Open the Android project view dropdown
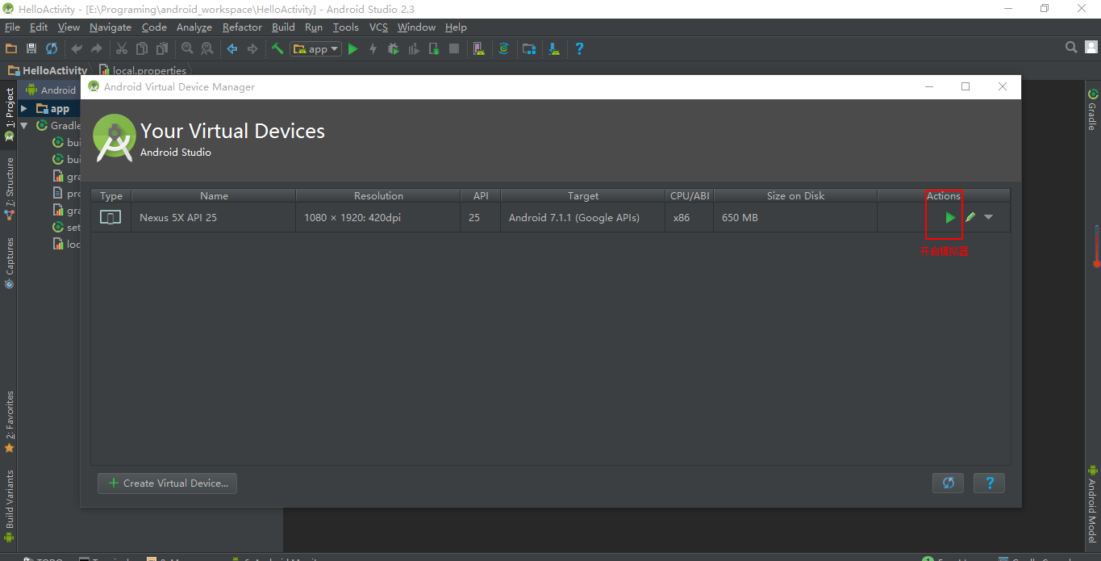This screenshot has width=1101, height=561. click(x=52, y=90)
